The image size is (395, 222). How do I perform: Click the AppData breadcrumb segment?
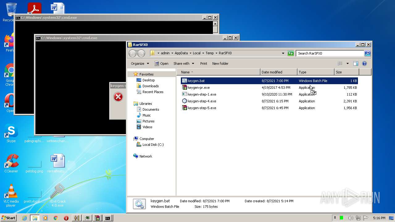tap(181, 53)
